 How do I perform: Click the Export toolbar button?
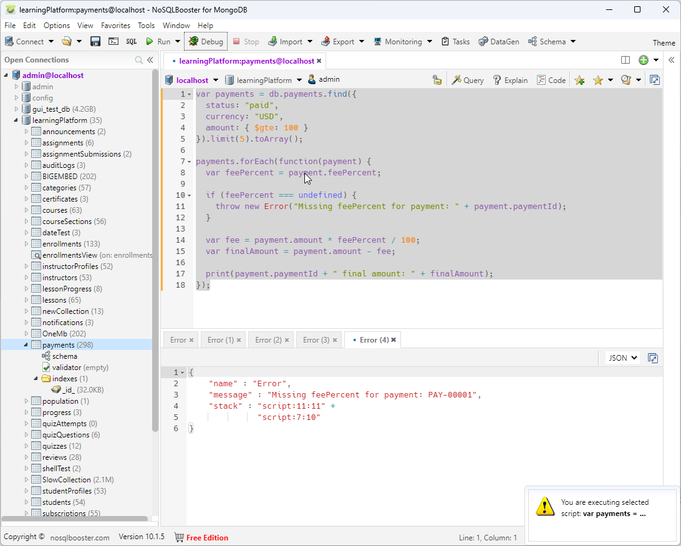click(338, 42)
